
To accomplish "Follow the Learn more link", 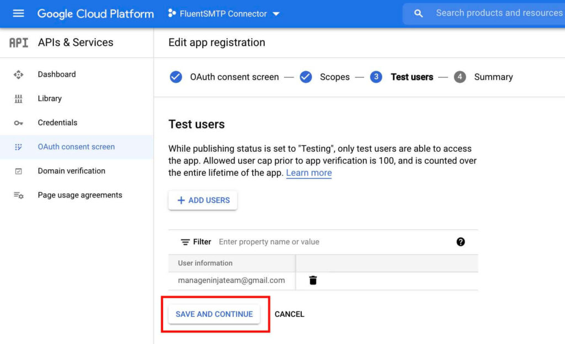I will click(x=309, y=173).
